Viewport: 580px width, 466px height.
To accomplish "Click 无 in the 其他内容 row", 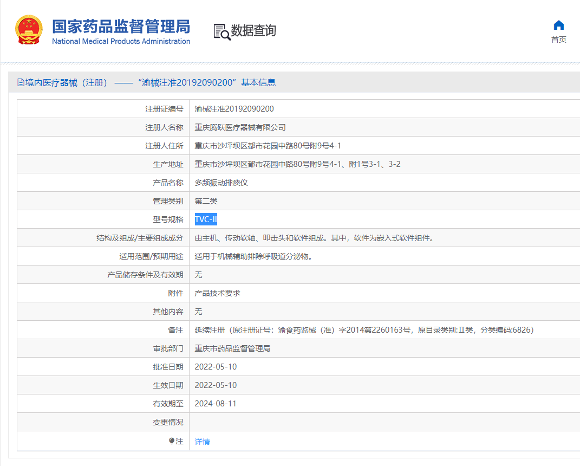I will [199, 312].
